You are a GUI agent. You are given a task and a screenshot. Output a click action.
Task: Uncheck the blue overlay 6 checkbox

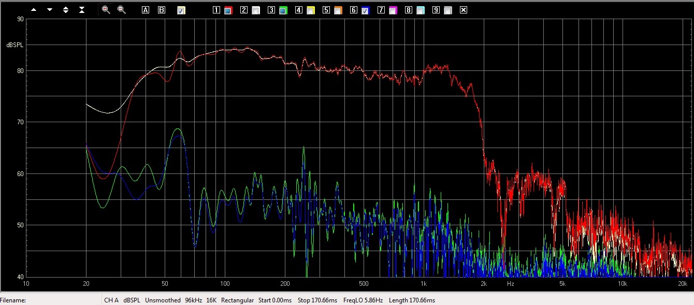(365, 10)
